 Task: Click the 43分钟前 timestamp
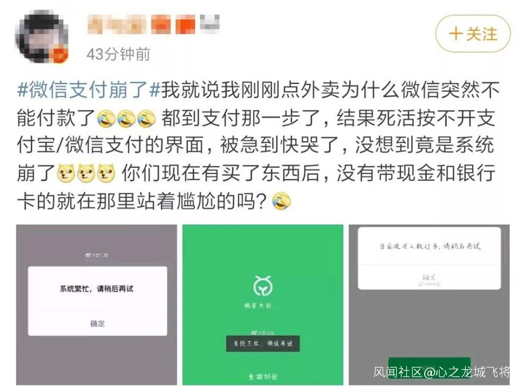(x=118, y=54)
